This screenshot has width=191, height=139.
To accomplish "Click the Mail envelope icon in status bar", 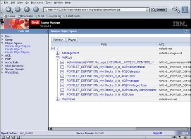I will [8, 137].
